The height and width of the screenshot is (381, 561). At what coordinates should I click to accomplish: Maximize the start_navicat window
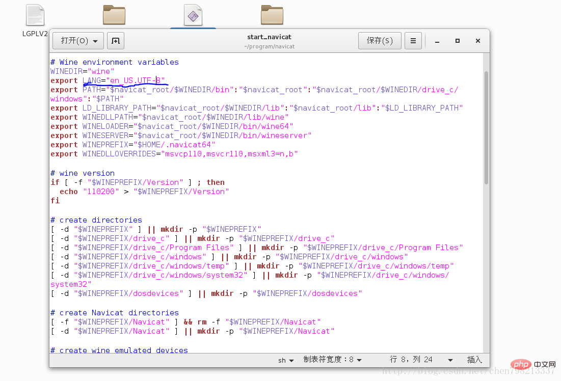(x=458, y=41)
